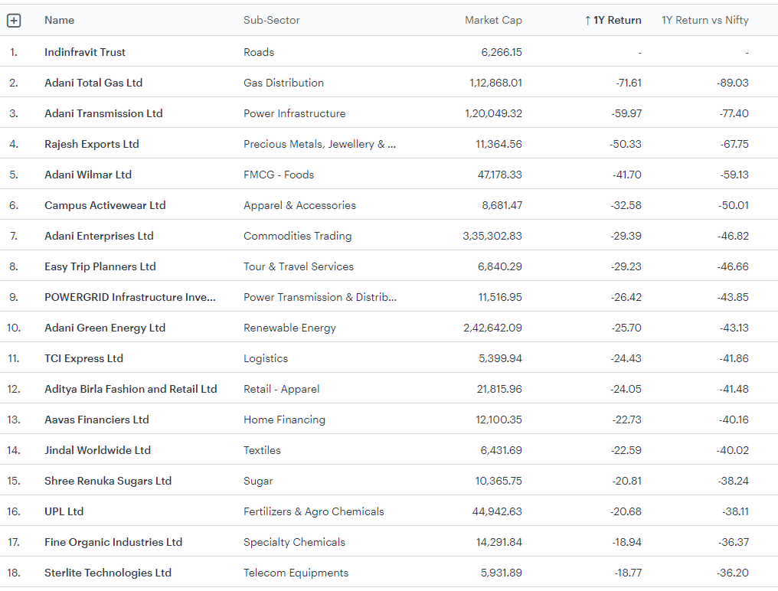Click market cap value 6,266.15
778x591 pixels.
point(502,52)
